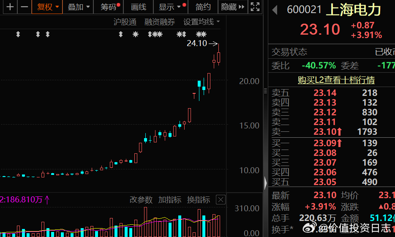The image size is (395, 237).
Task: Click the 筹码 toolbar button
Action: point(109,7)
